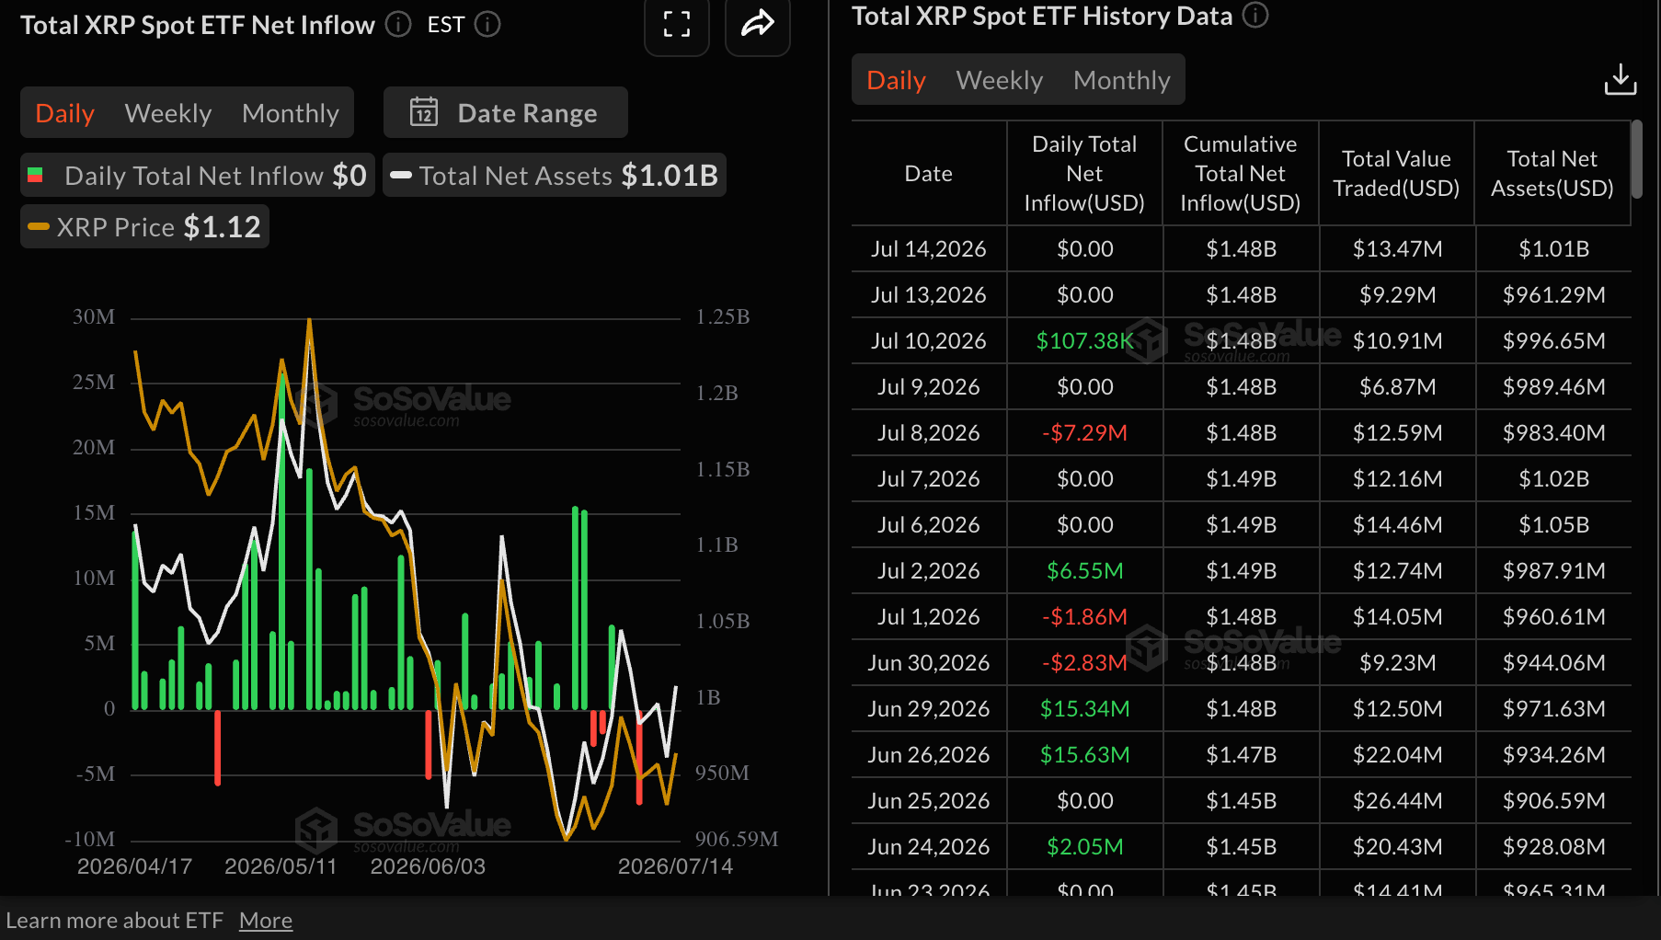The image size is (1661, 940).
Task: Toggle XRP Price legend series
Action: 144,226
